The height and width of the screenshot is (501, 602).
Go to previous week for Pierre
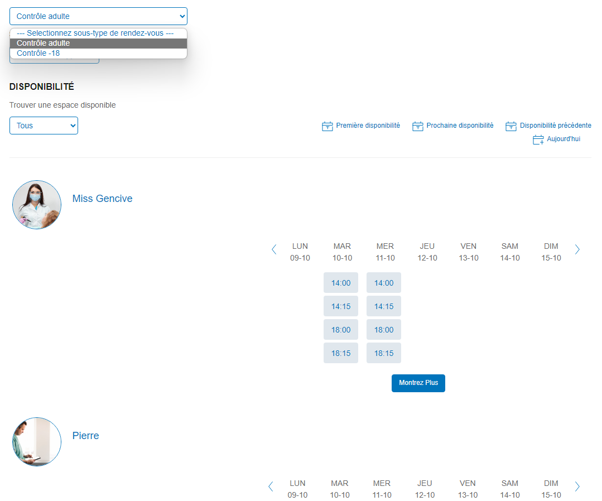(271, 486)
